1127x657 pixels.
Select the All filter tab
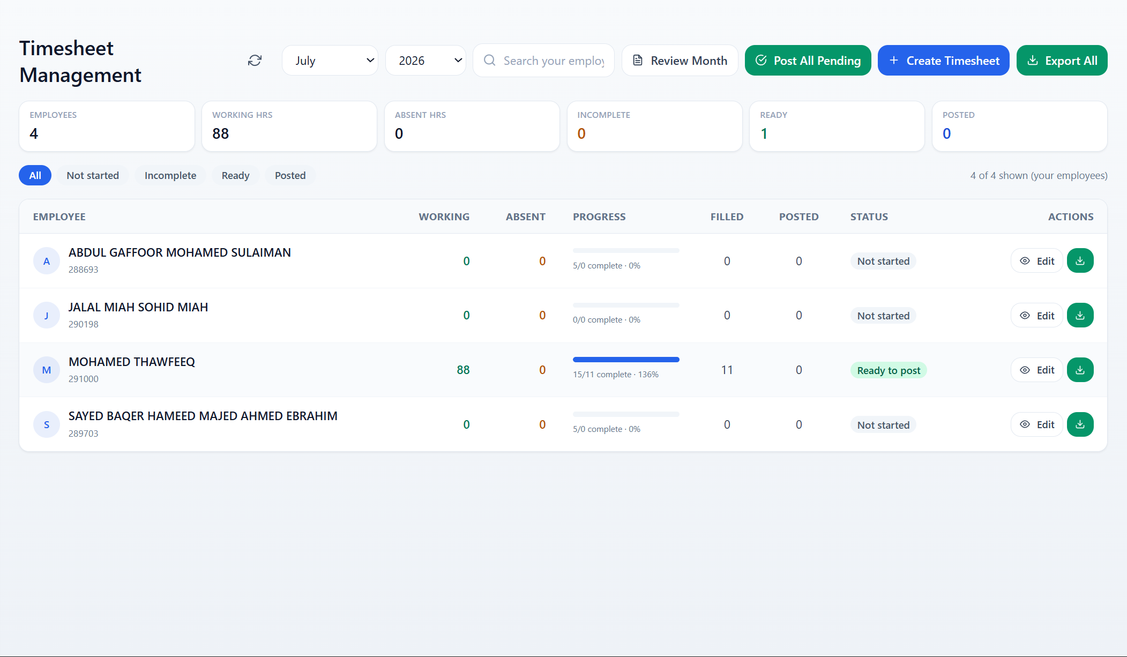(35, 175)
